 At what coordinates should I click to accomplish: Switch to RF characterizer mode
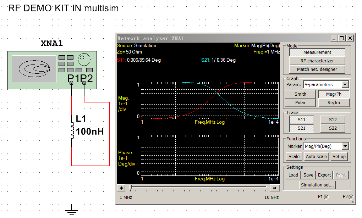(x=317, y=61)
